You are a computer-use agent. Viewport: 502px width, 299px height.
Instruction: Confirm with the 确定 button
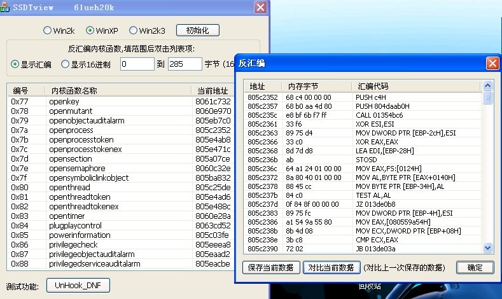tap(475, 267)
